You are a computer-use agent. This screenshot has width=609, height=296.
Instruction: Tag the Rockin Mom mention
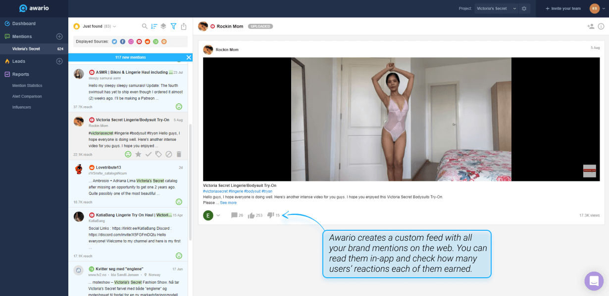pos(158,154)
